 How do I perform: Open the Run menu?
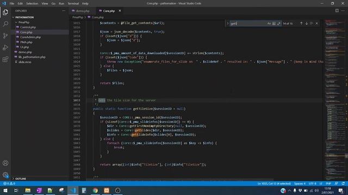[61, 4]
